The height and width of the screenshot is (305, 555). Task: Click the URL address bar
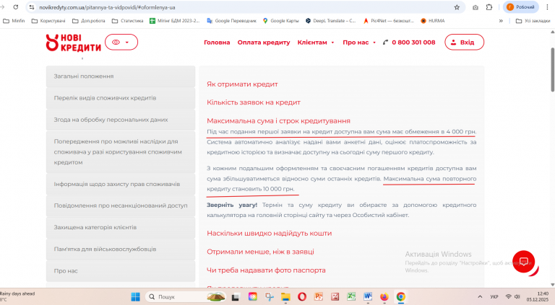point(244,7)
